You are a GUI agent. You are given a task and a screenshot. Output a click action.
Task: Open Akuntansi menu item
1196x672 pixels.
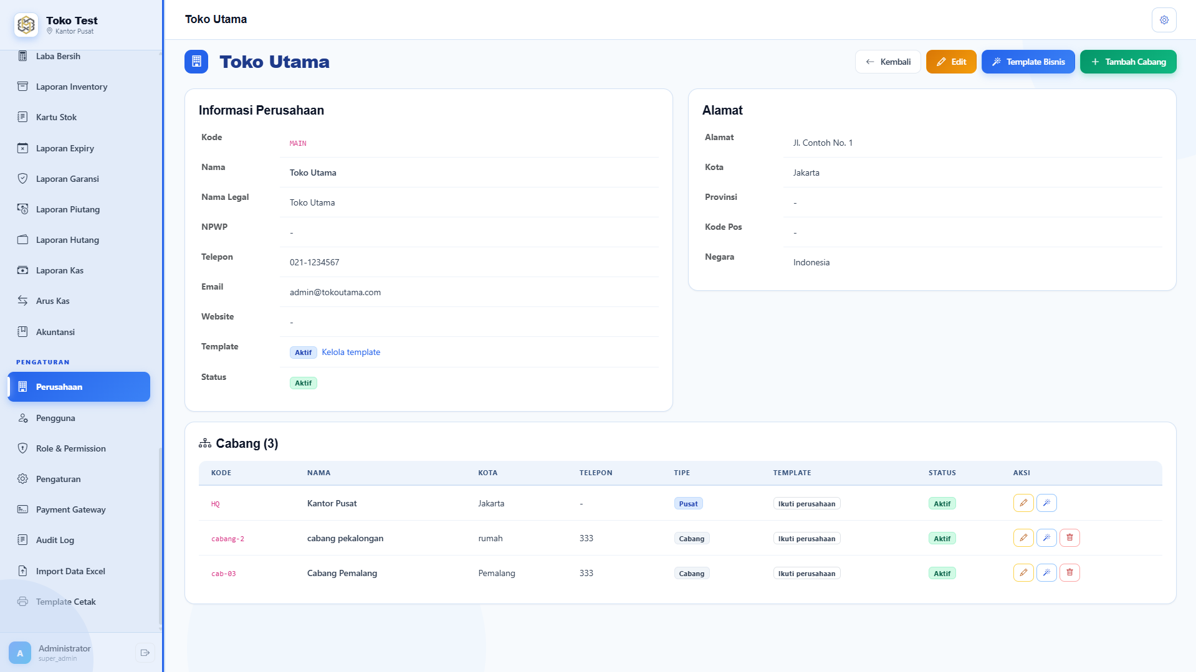click(x=80, y=332)
